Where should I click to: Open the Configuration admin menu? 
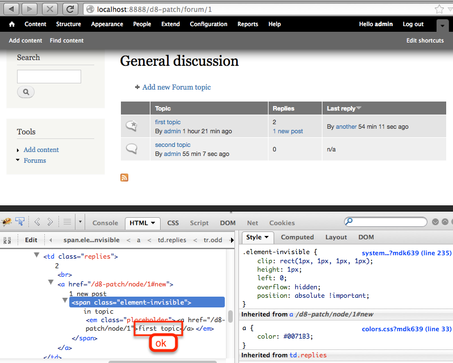point(208,24)
